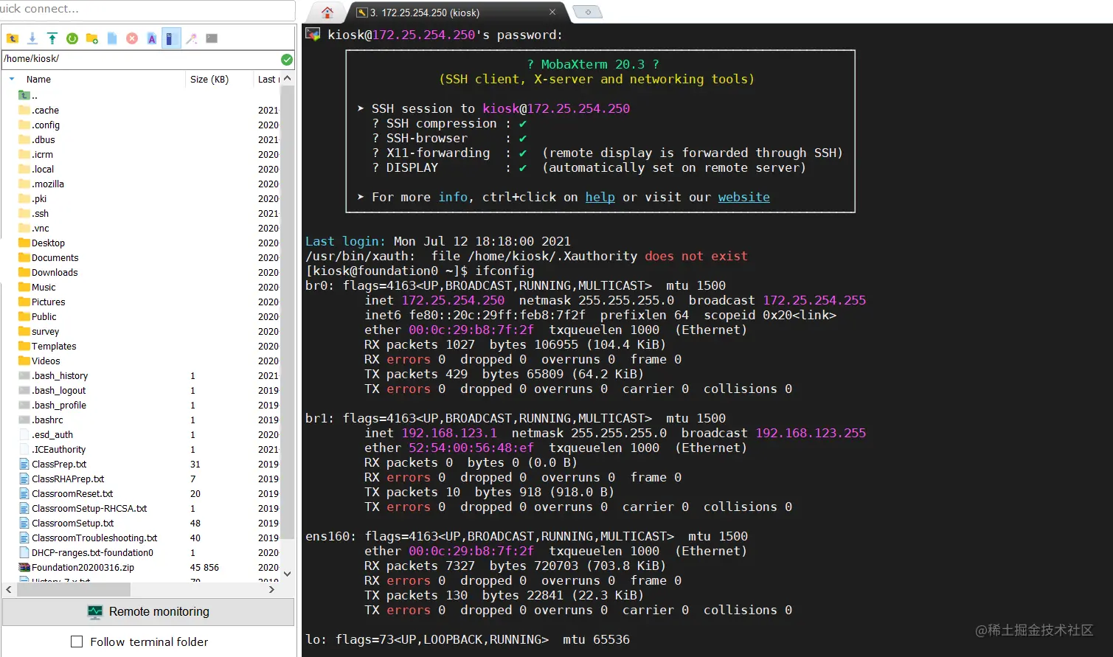Move file list left with the left arrow
Image resolution: width=1113 pixels, height=657 pixels.
coord(9,589)
